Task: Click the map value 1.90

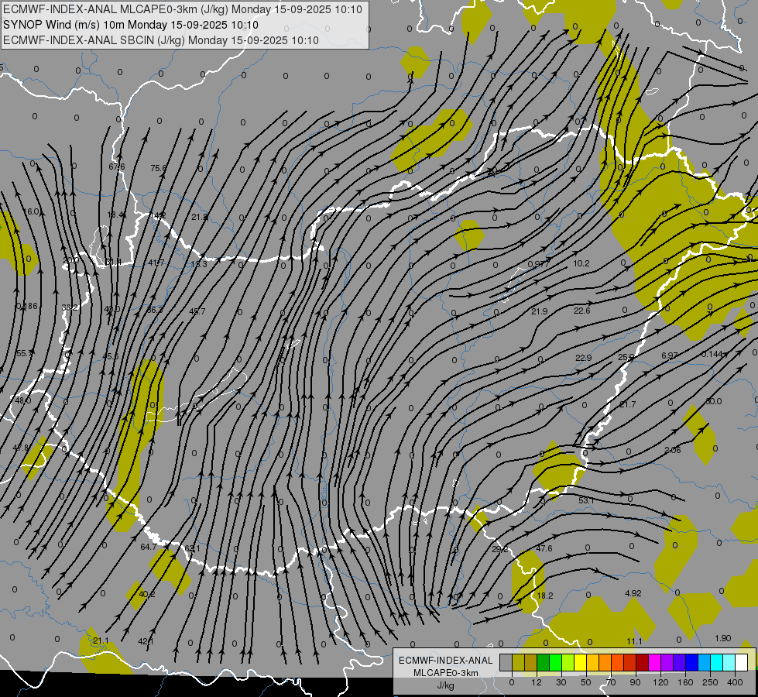Action: click(x=722, y=638)
